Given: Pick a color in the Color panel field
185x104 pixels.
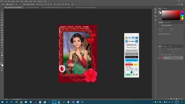Looking at the screenshot, I should point(171,15).
